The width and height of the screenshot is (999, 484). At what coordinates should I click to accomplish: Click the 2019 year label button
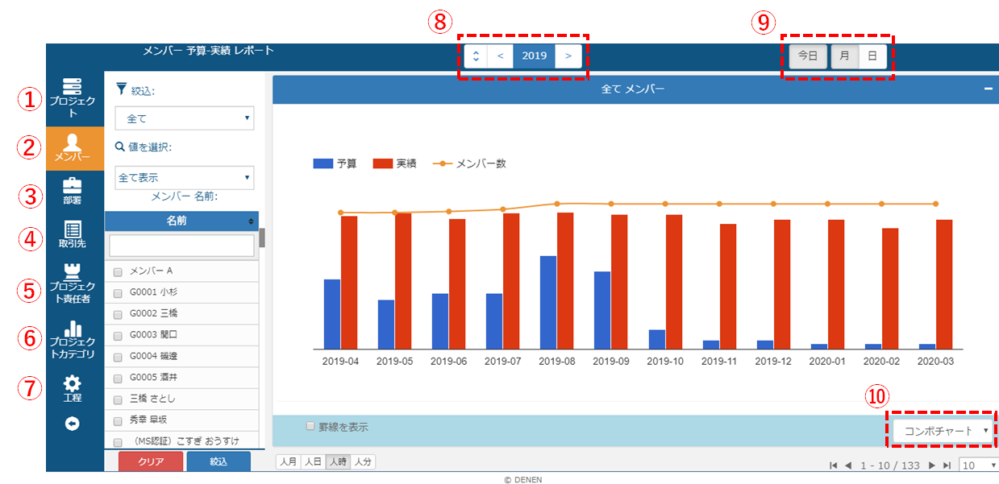535,56
